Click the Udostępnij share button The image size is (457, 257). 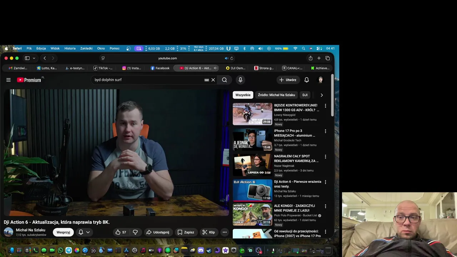(x=157, y=232)
